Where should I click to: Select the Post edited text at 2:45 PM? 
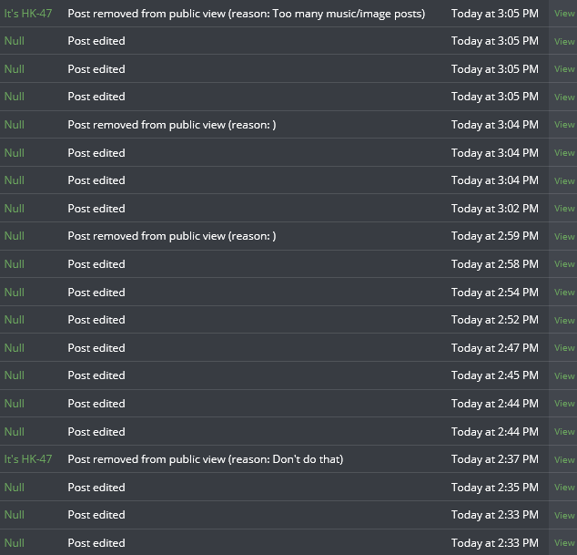pos(96,375)
